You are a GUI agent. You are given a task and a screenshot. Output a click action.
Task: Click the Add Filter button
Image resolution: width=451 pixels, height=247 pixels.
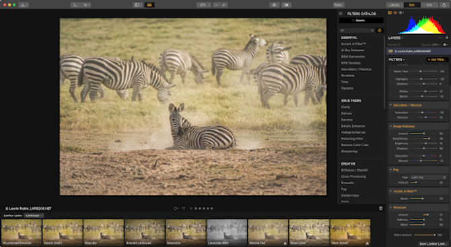[x=437, y=60]
